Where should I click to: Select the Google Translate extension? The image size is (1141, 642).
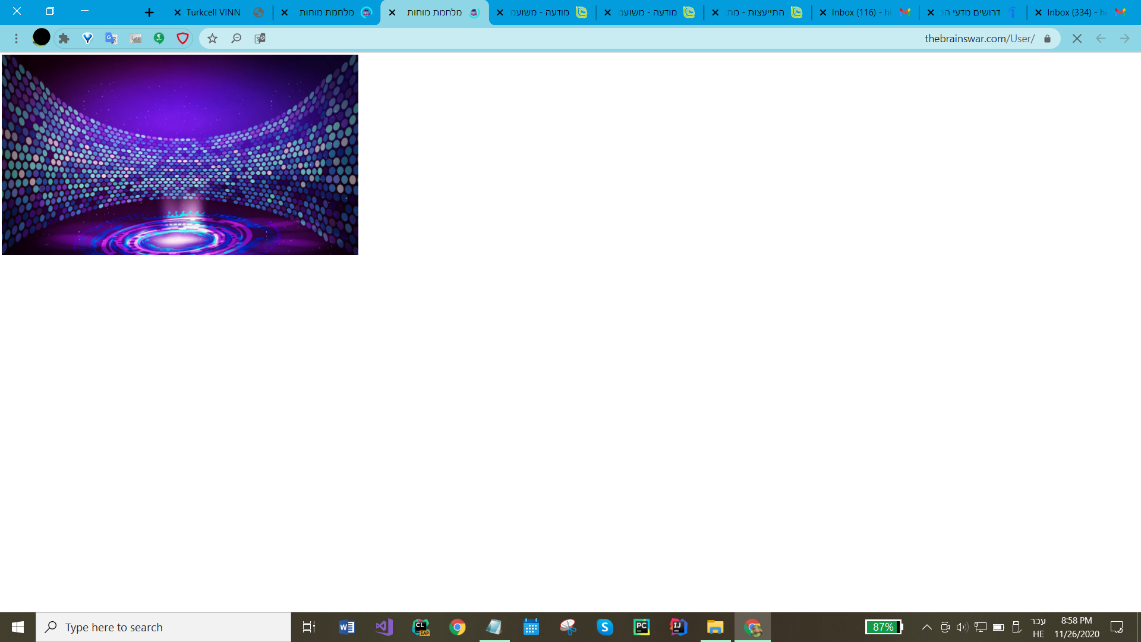point(111,38)
